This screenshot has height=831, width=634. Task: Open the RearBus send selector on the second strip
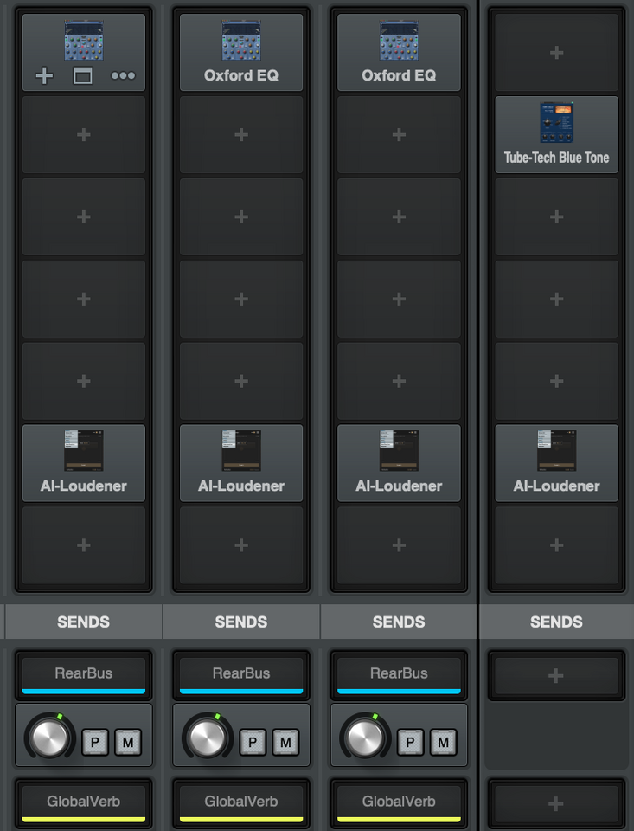coord(241,675)
